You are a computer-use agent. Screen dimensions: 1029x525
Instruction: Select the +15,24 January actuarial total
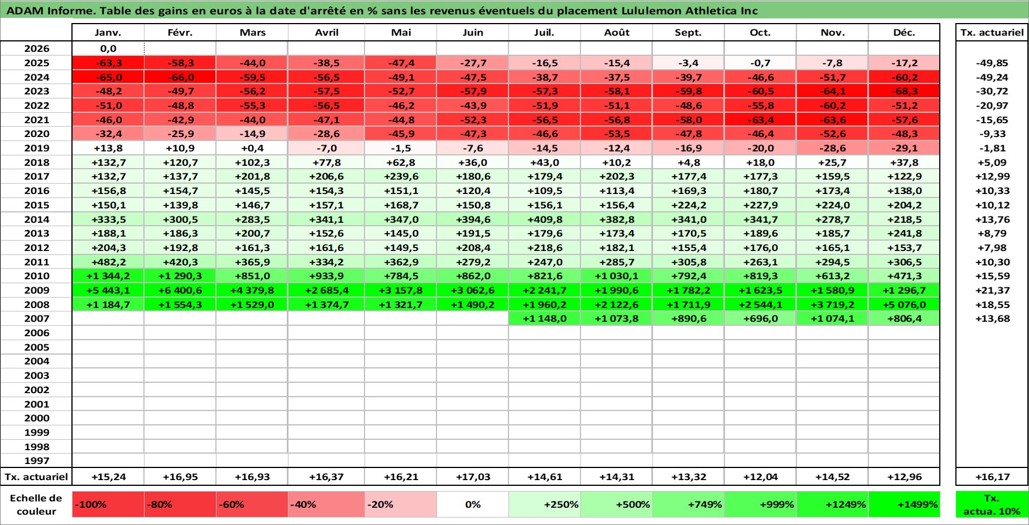(108, 477)
